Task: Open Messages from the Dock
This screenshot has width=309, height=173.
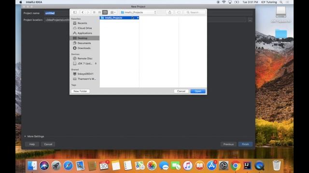Action: [x=164, y=165]
